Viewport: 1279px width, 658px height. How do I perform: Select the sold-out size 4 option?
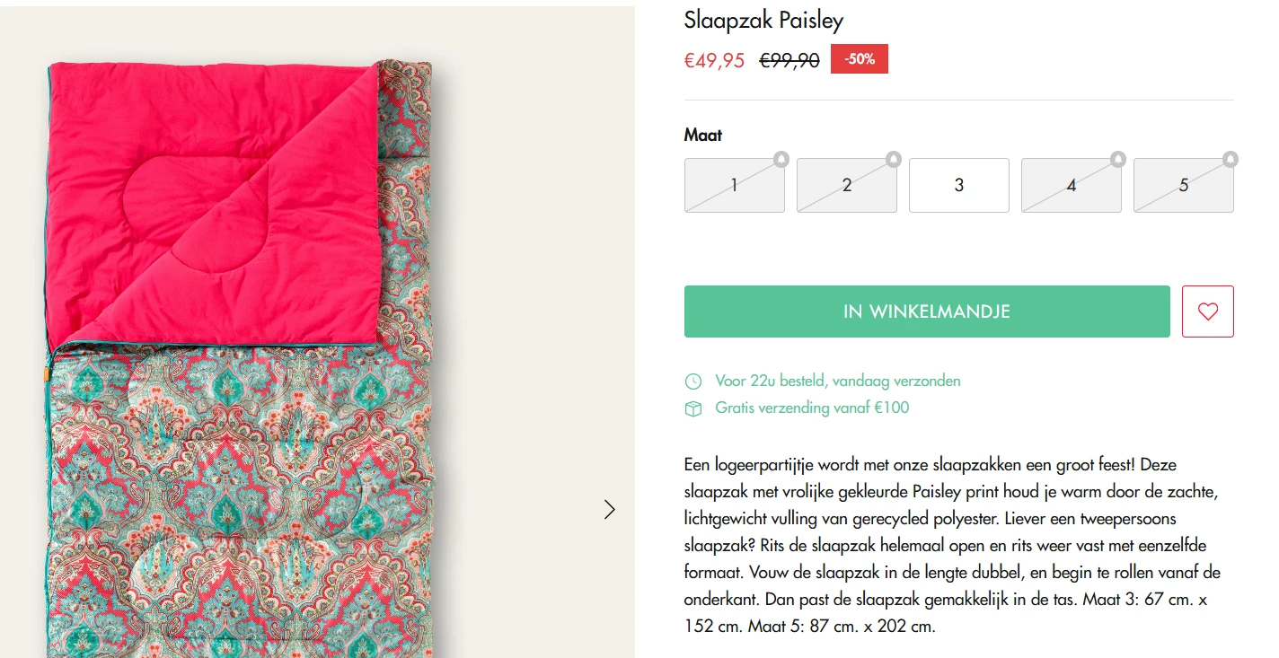point(1071,185)
